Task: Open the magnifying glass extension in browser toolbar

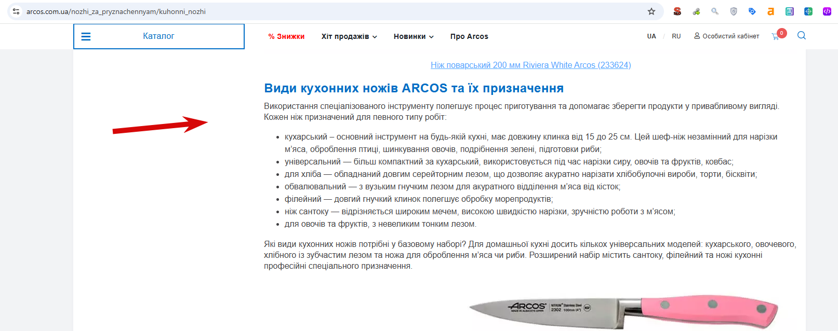Action: [x=715, y=11]
